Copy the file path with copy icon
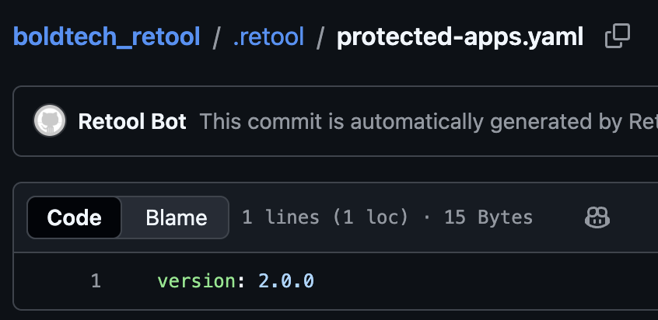This screenshot has width=658, height=320. 617,36
